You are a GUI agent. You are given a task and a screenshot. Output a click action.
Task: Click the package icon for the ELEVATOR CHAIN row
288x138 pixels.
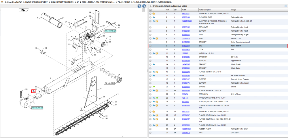pos(157,21)
